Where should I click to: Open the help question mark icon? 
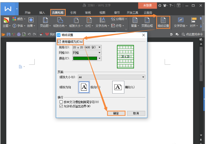coord(171,6)
